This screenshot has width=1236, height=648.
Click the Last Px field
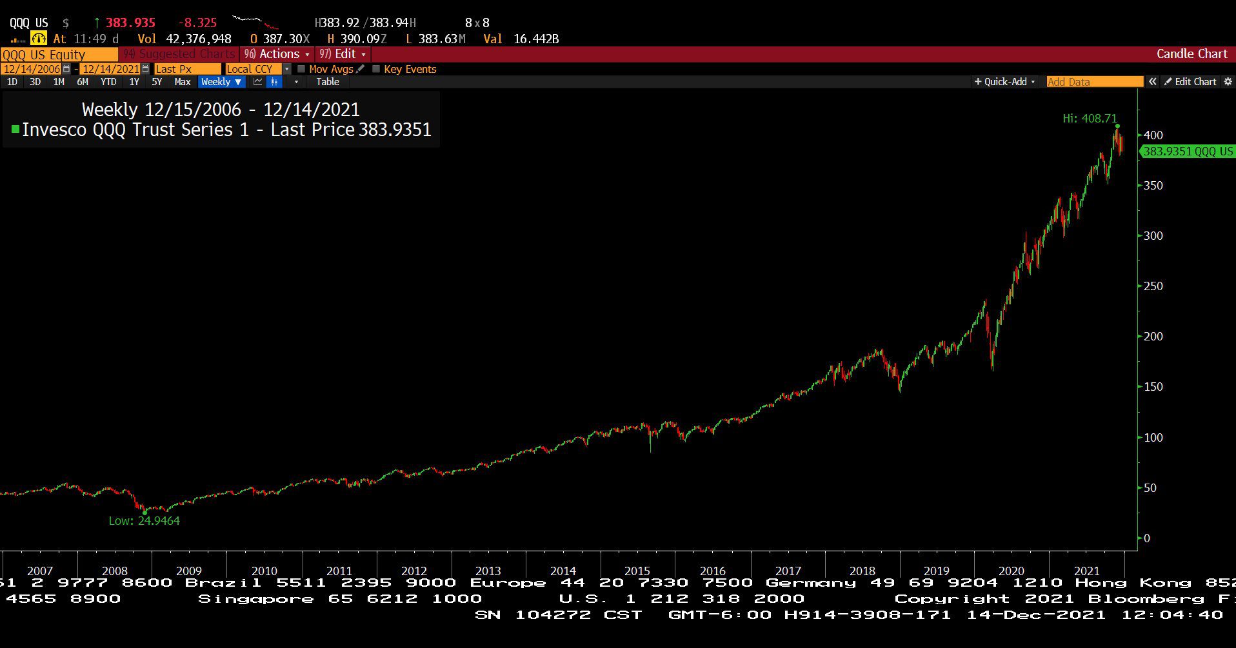click(187, 69)
